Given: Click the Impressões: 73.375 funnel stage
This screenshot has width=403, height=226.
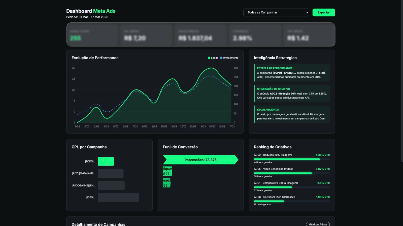Looking at the screenshot, I should tap(200, 160).
